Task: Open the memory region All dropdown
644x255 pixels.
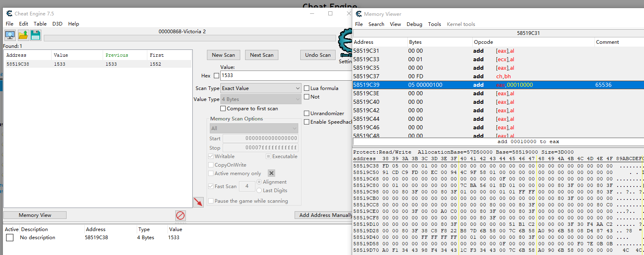Action: coord(254,129)
